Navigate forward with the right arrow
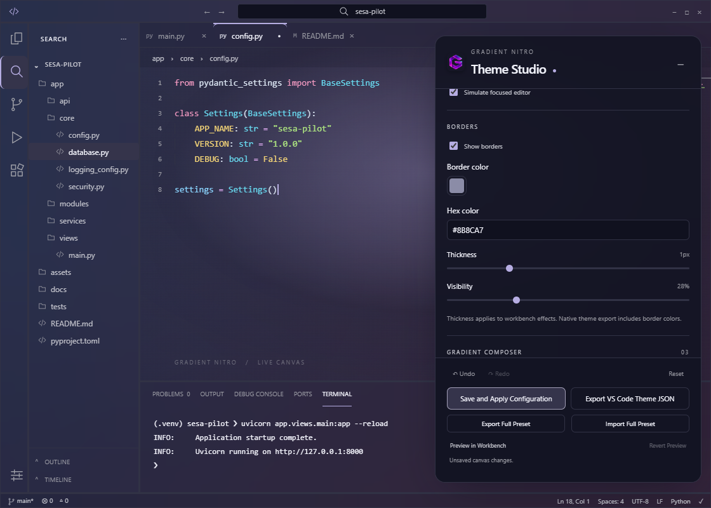Image resolution: width=711 pixels, height=508 pixels. tap(222, 12)
